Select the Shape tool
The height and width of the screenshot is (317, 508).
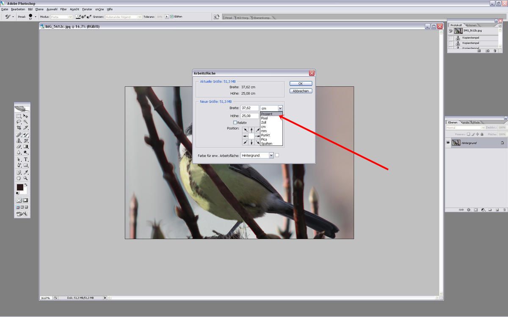point(26,165)
